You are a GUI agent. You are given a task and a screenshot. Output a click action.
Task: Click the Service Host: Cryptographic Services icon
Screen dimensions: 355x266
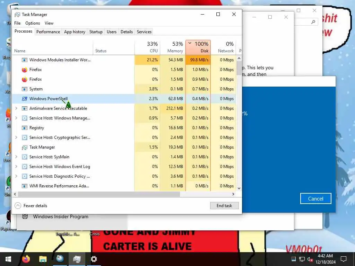[x=25, y=138]
